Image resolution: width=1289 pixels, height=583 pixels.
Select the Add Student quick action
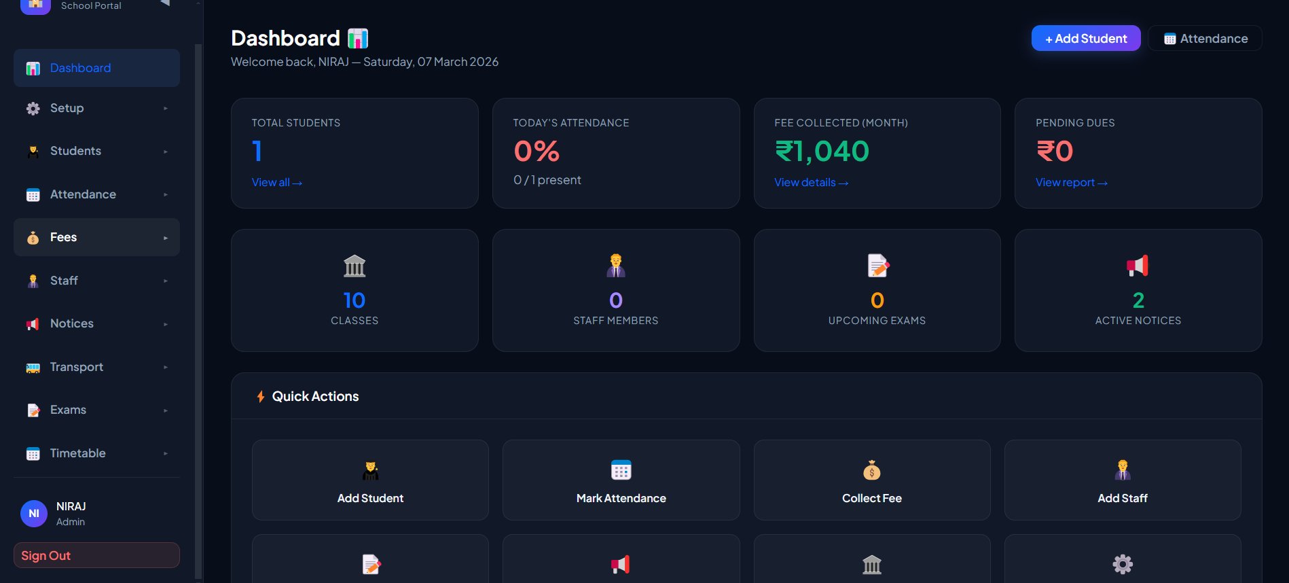tap(371, 480)
